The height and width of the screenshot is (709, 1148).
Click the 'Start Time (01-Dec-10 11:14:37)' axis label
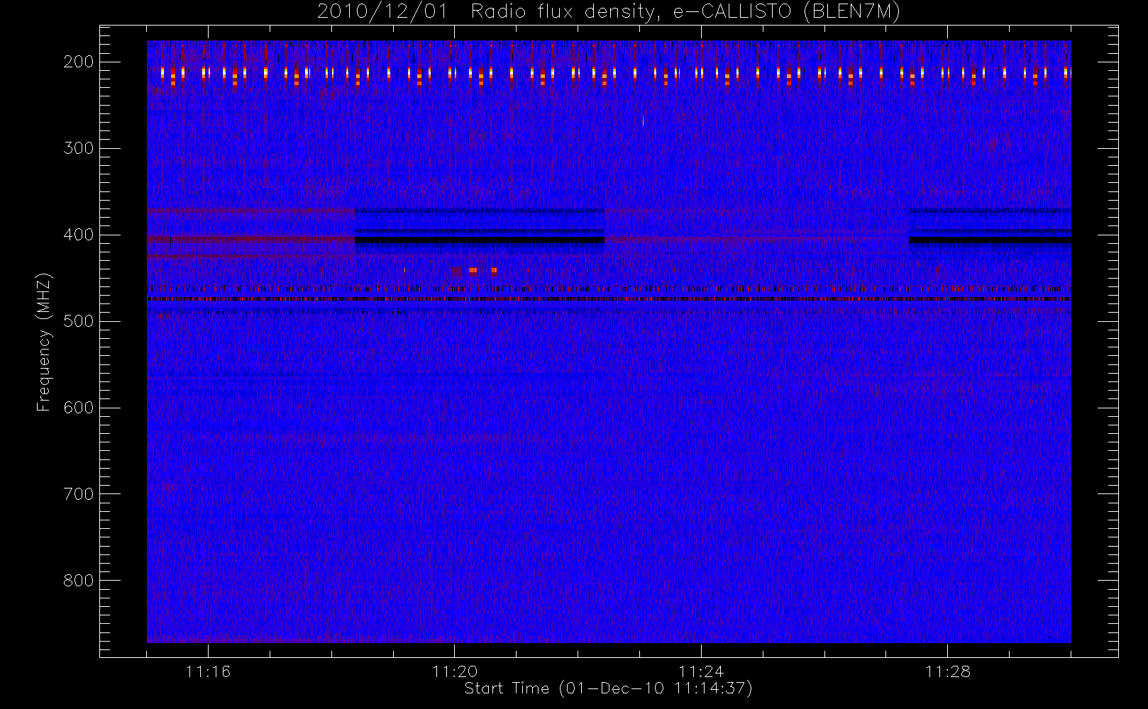(608, 688)
